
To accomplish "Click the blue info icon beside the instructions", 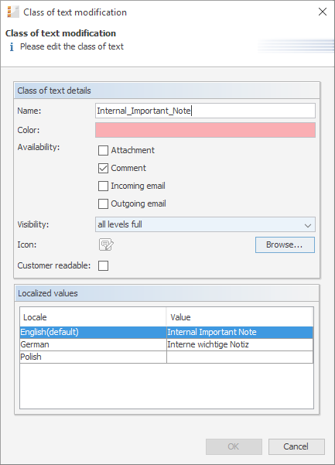I will click(12, 47).
